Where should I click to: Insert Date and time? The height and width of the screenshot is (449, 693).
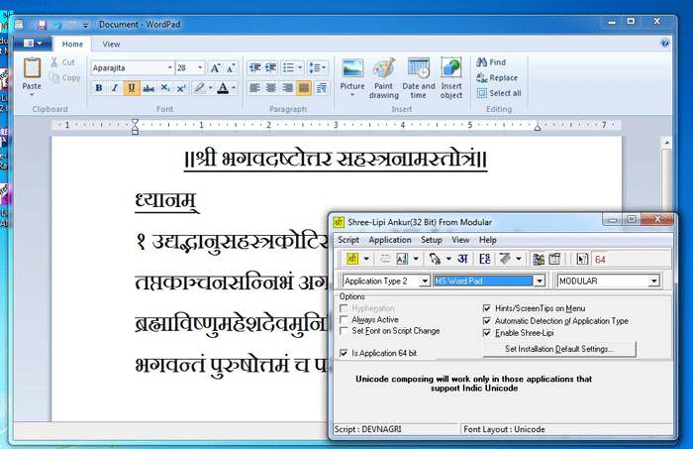(418, 78)
